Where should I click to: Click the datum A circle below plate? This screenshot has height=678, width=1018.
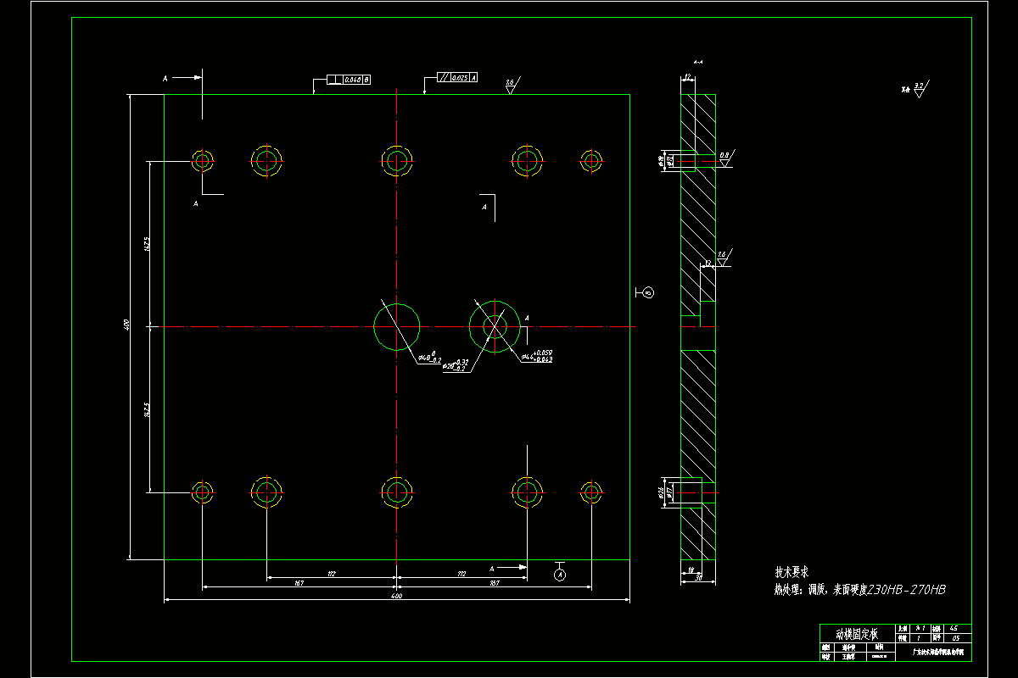coord(559,574)
